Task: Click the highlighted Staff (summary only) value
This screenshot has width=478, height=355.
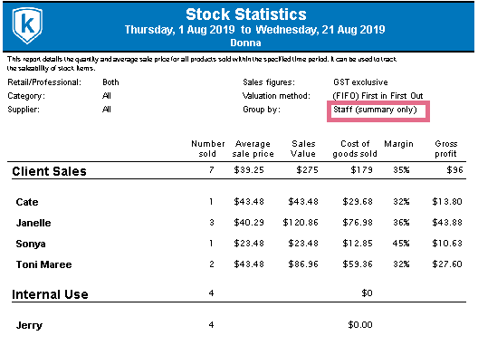Action: click(x=375, y=110)
